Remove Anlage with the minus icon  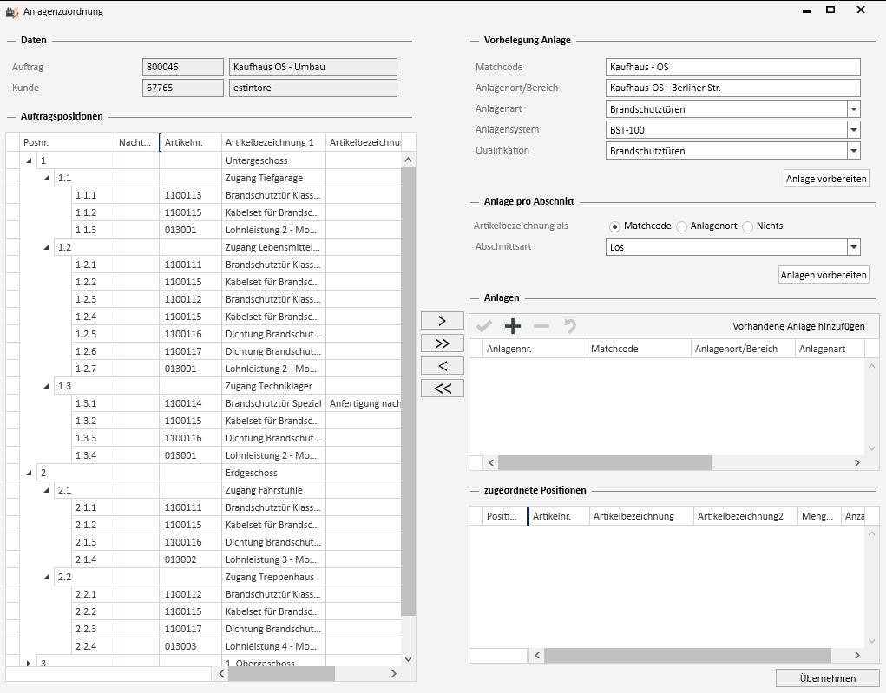[541, 326]
